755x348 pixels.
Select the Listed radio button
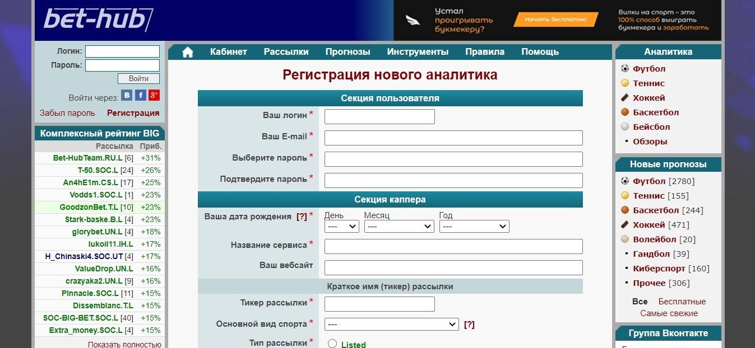[x=332, y=344]
